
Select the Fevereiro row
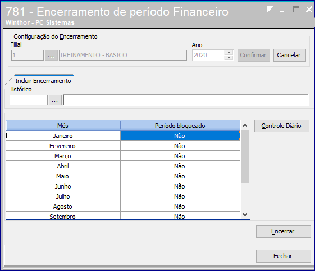point(123,146)
